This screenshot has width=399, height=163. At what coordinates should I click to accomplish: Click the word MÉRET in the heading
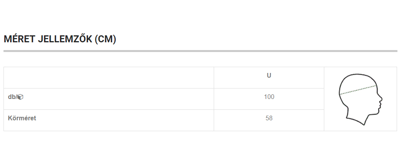(20, 39)
